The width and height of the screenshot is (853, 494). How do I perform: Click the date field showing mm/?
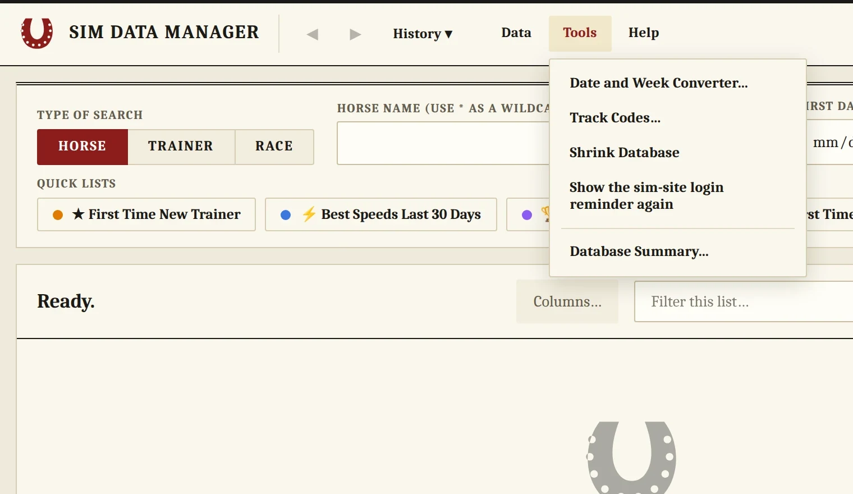pos(829,143)
